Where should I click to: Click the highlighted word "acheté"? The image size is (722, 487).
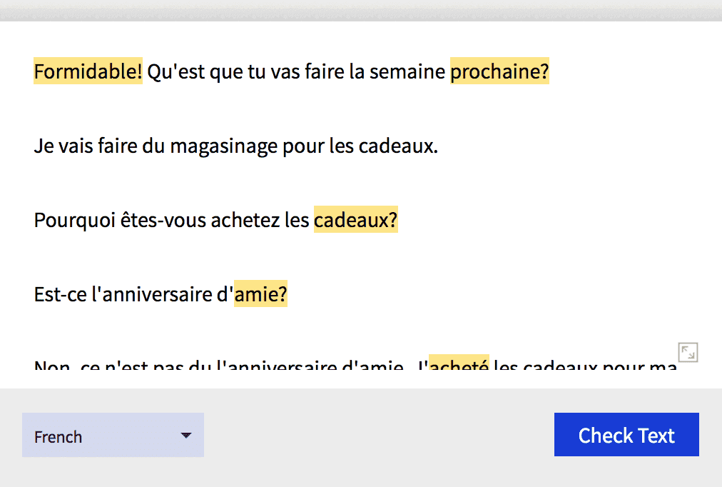460,367
